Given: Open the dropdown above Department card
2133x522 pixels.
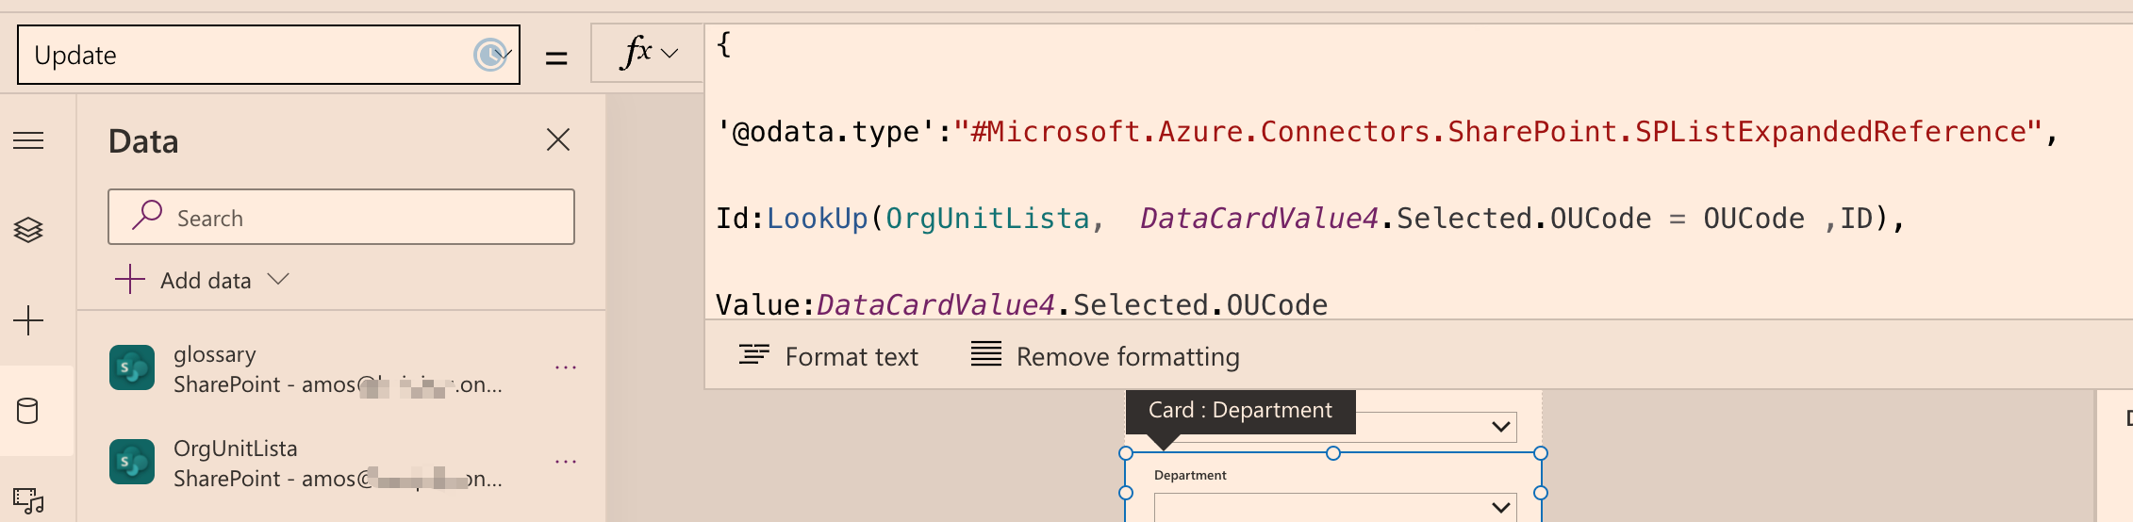Looking at the screenshot, I should click(x=1501, y=427).
